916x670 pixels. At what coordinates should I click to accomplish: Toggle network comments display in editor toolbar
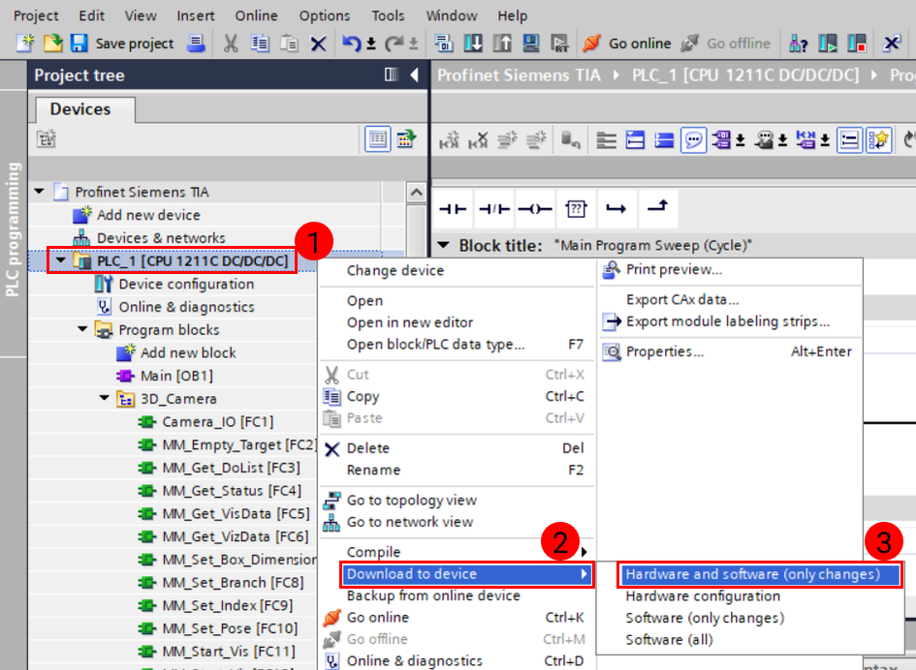pyautogui.click(x=693, y=140)
